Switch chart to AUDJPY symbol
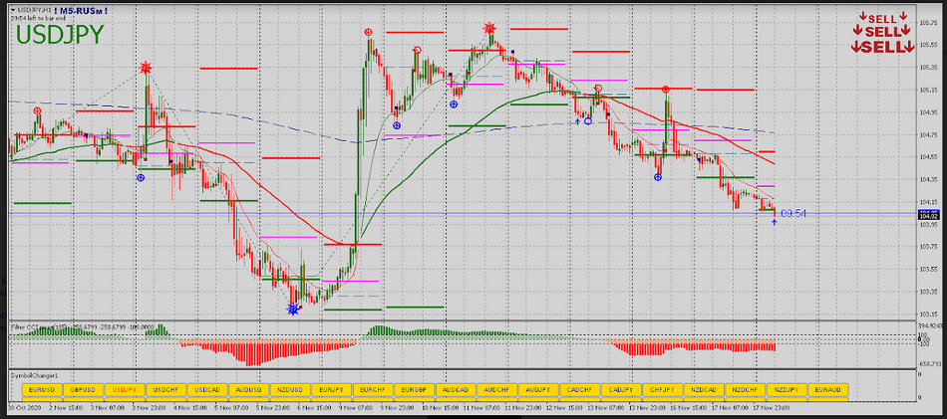Screen dimensions: 947x419 538,390
